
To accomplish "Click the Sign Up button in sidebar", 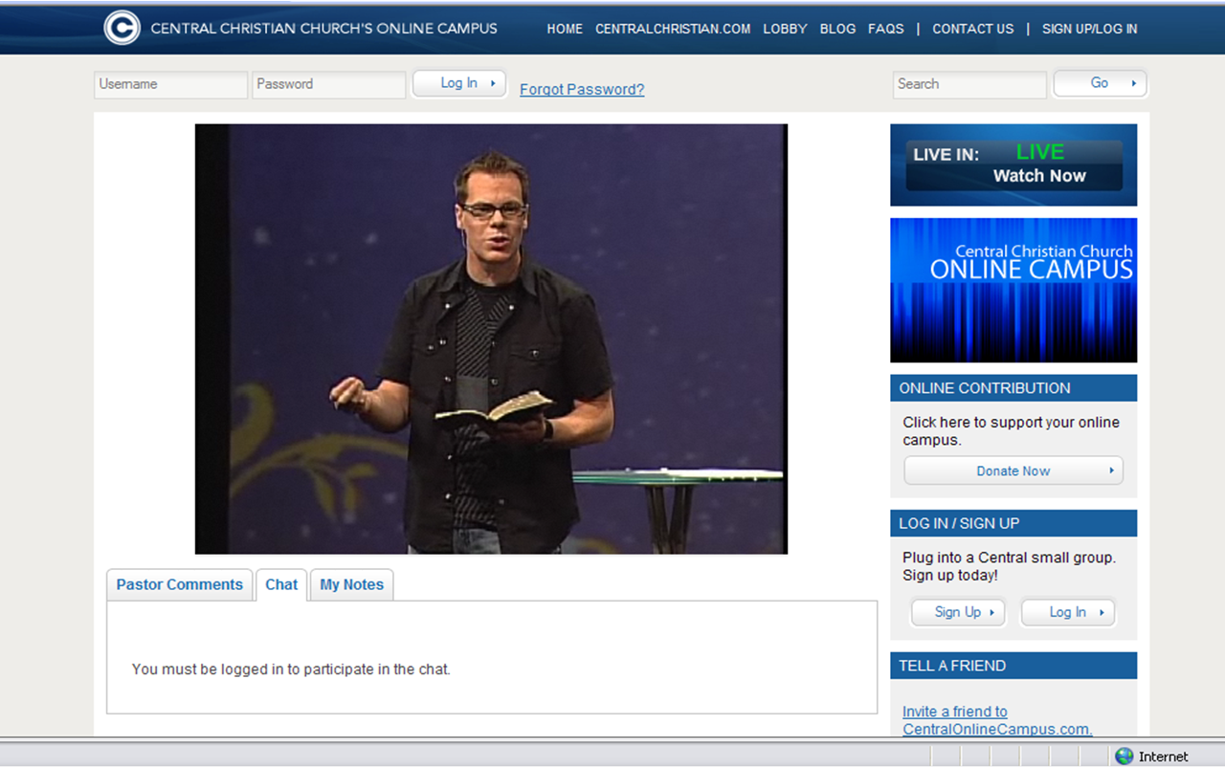I will (958, 612).
